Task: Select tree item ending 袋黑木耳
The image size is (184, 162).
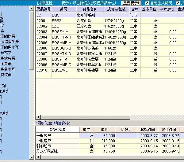Action: coord(8,69)
